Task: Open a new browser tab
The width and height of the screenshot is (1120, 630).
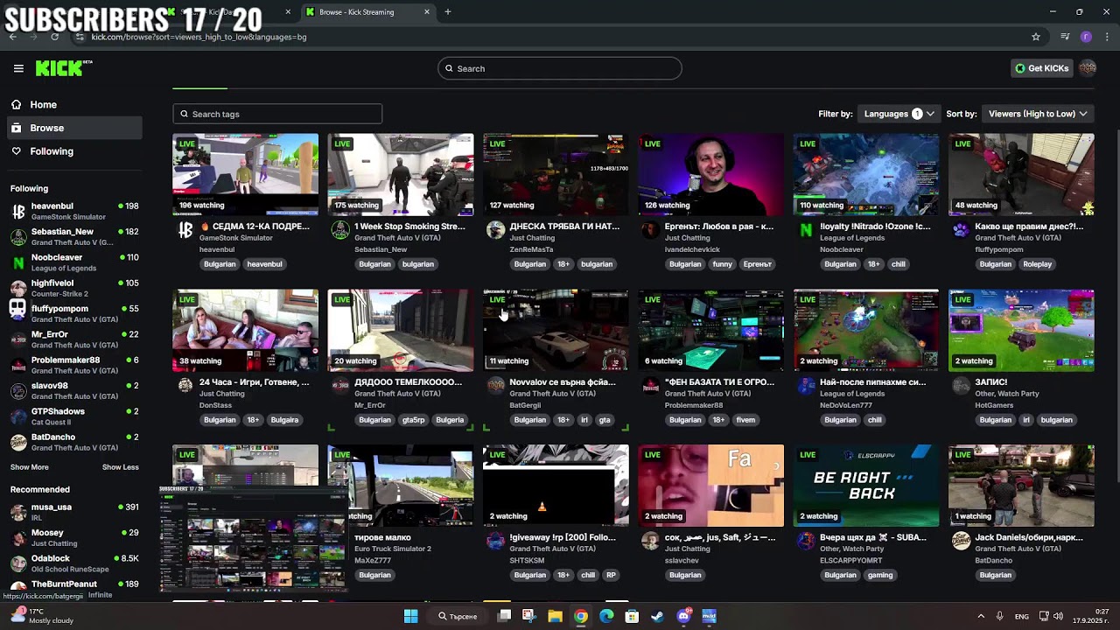Action: 448,12
